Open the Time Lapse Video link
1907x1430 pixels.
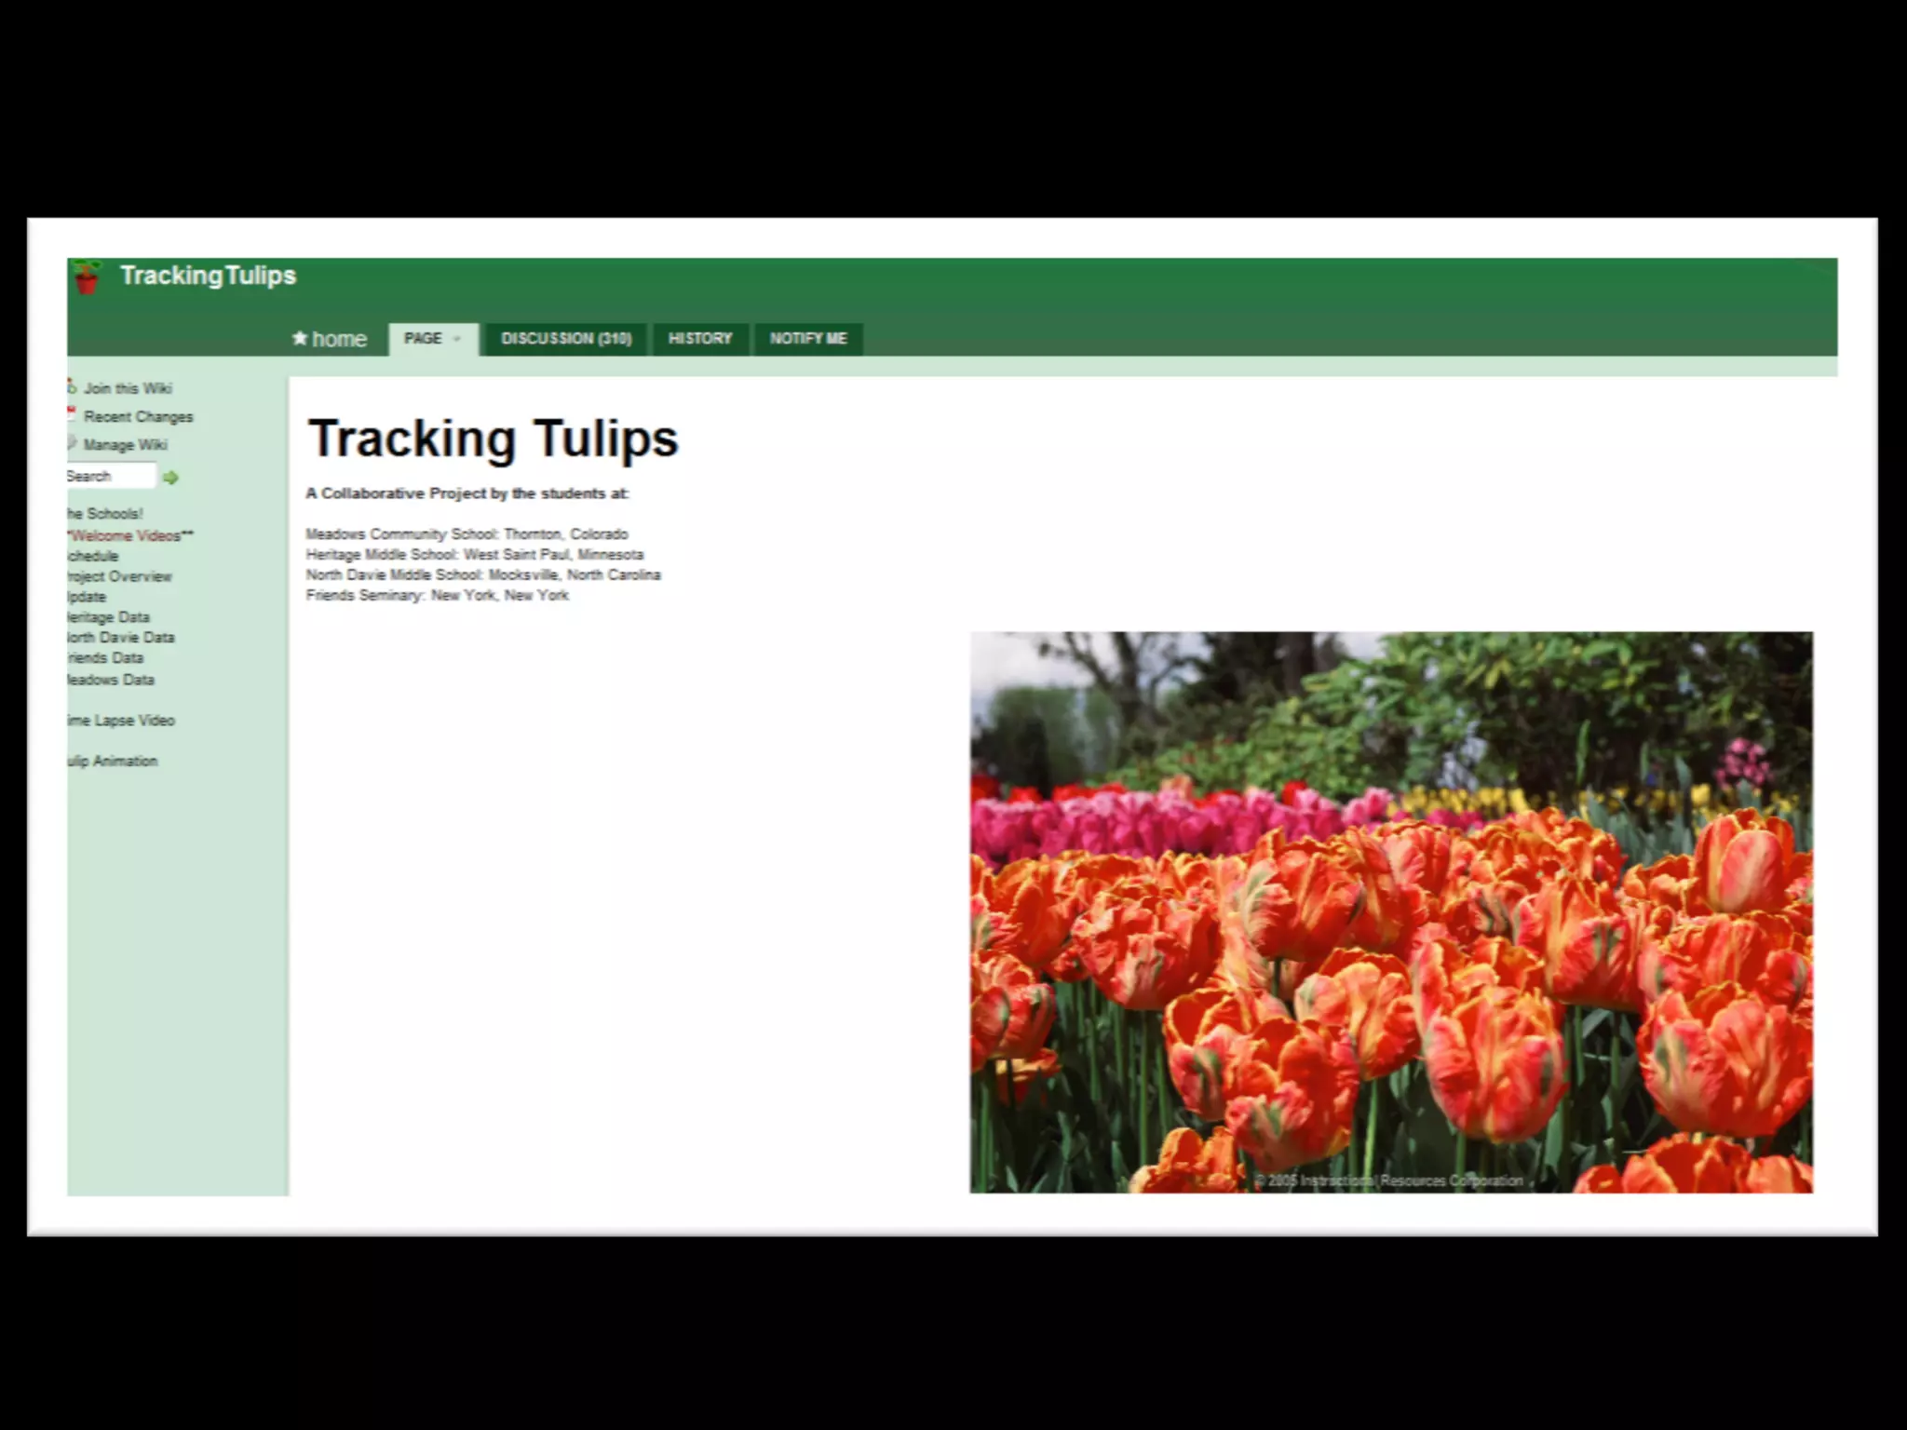(121, 721)
